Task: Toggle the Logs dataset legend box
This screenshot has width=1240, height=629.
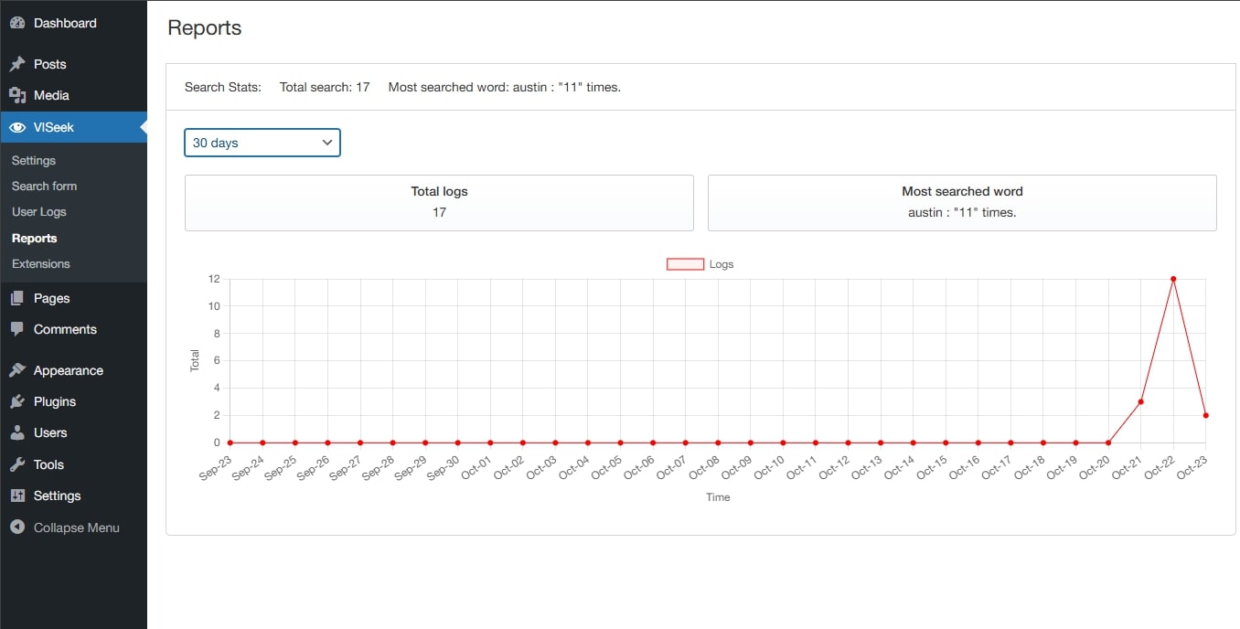Action: [x=685, y=264]
